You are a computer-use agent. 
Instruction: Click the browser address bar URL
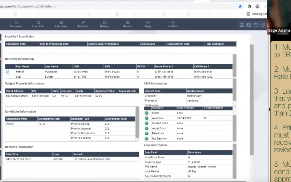coord(29,6)
